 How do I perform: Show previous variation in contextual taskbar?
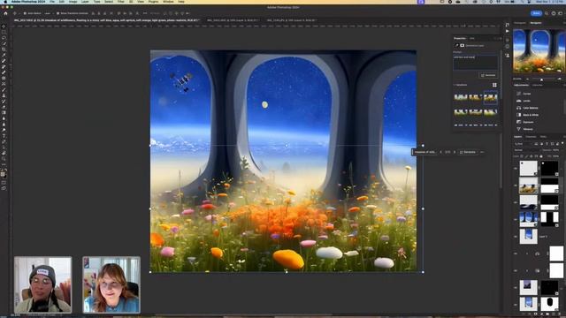coord(440,152)
